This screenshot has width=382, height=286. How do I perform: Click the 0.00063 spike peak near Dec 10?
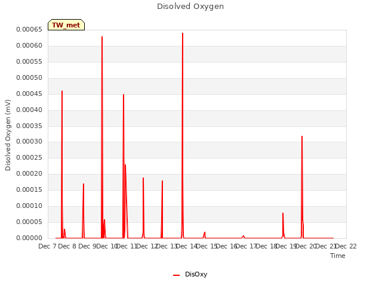click(102, 37)
